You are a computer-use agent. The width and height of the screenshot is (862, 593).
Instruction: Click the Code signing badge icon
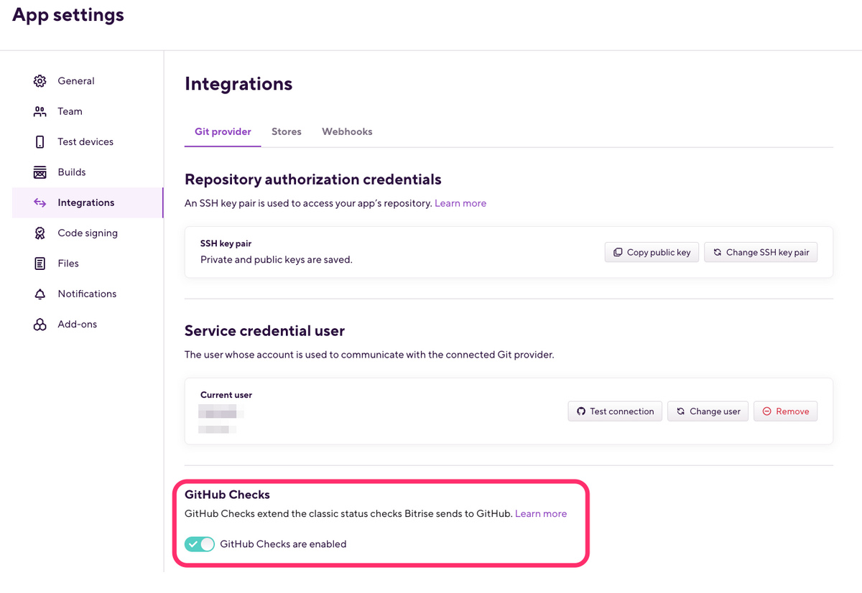(x=40, y=233)
